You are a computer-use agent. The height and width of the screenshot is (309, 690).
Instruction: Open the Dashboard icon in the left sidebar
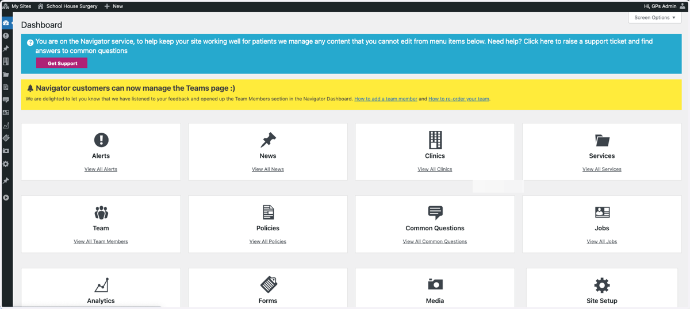click(x=6, y=23)
